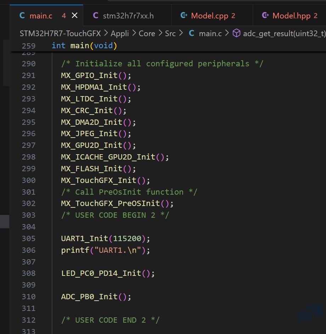This screenshot has width=326, height=334.
Task: Click the C file icon in breadcrumb
Action: pos(191,33)
